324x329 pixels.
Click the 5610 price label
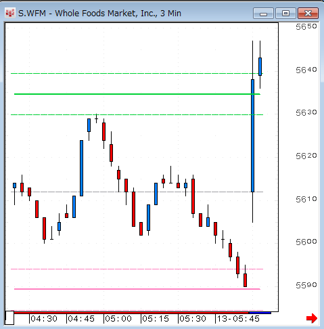306,199
